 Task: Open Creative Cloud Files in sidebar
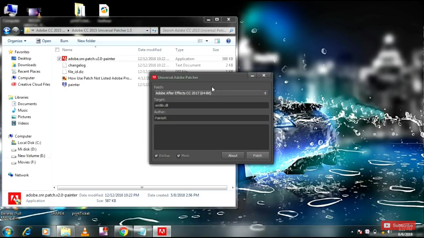coord(34,84)
